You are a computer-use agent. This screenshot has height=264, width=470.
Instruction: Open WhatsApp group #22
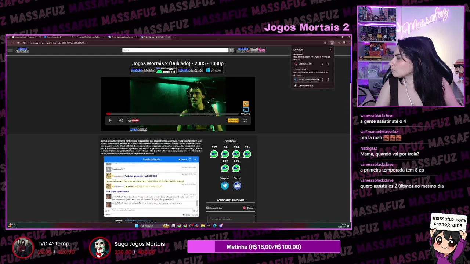pyautogui.click(x=236, y=154)
